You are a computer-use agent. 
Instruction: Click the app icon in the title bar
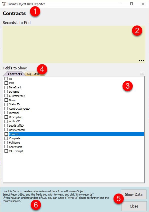4,4
